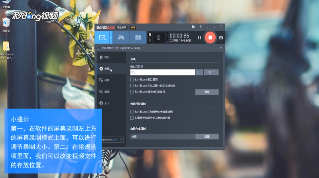
Task: Enable the auto start recording timer checkbox
Action: coord(132,118)
